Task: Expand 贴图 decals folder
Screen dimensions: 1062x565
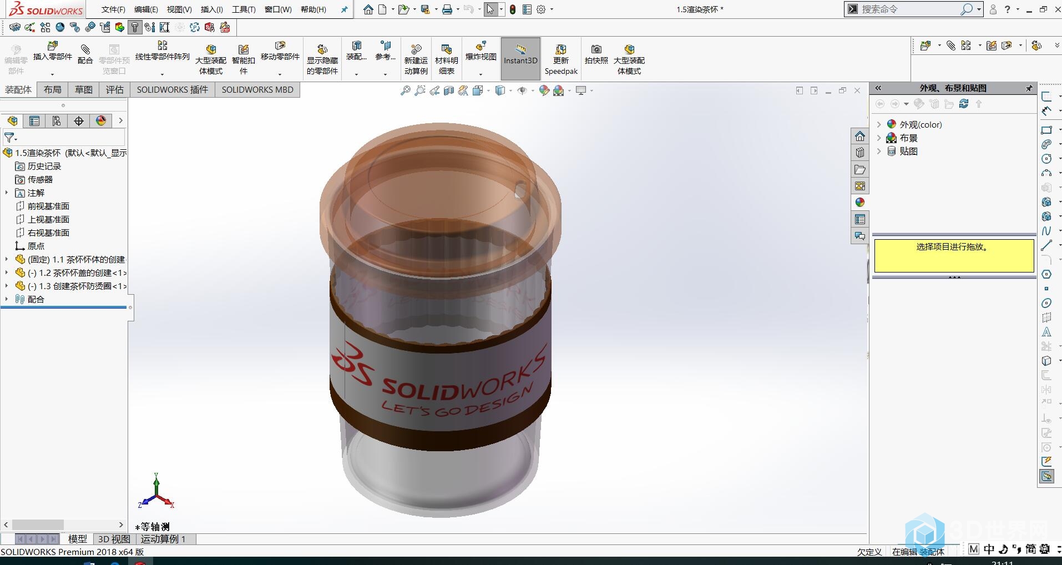Action: point(879,151)
